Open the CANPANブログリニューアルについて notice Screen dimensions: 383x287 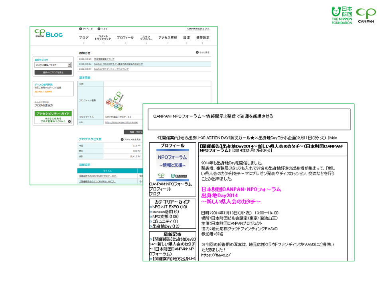coord(111,69)
